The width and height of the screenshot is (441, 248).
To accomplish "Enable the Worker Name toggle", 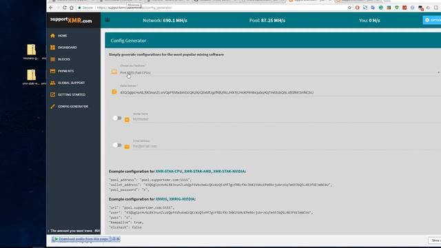I will coord(116,118).
